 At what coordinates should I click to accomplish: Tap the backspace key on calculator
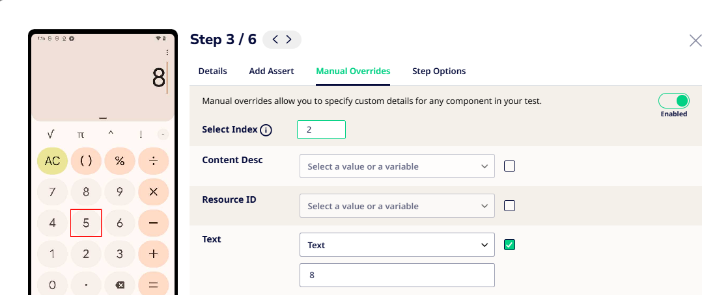pyautogui.click(x=120, y=285)
